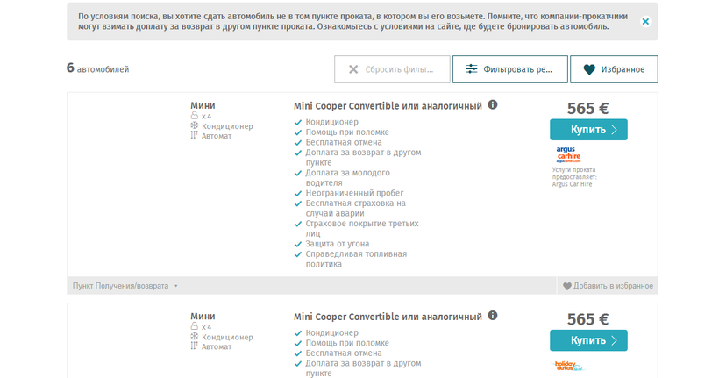Click the sliders icon in filter button

coord(472,69)
